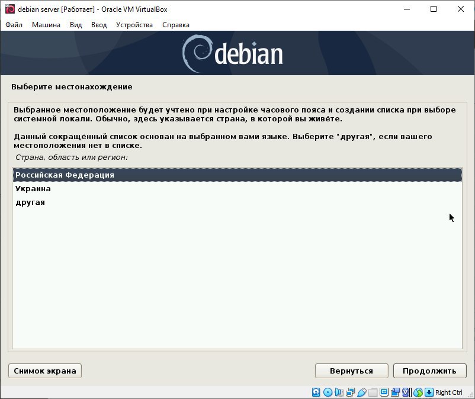Open the Вид menu
The height and width of the screenshot is (399, 475).
tap(76, 25)
